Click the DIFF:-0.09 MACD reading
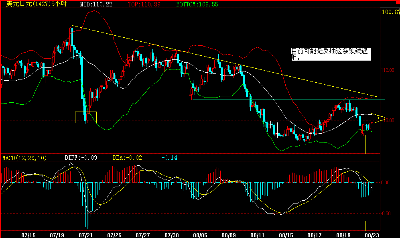 81,158
